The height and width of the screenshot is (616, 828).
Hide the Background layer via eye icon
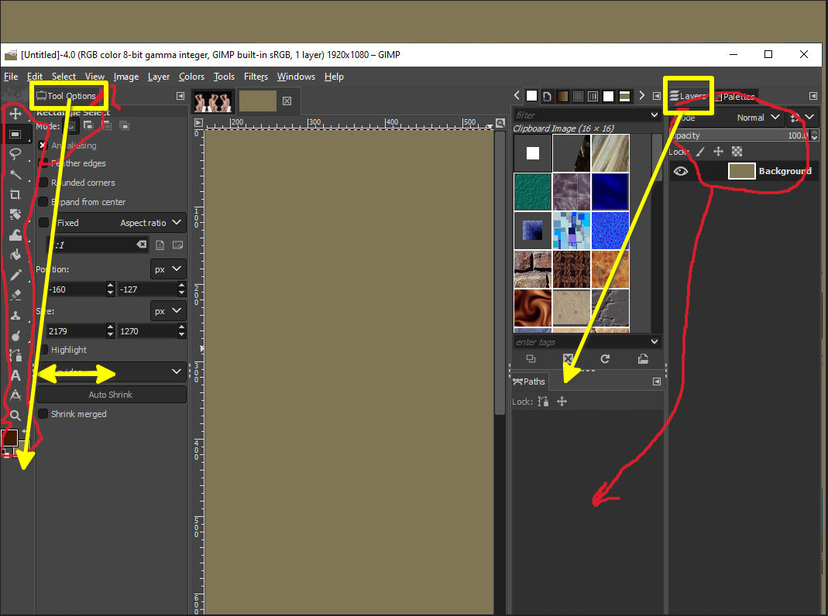click(x=681, y=171)
